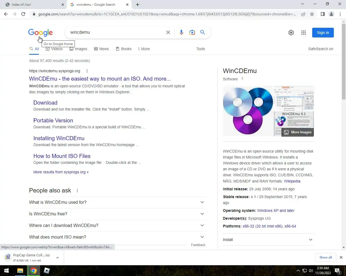The image size is (346, 276).
Task: Expand 'Is WinCDEmu free?' question
Action: coord(117,214)
